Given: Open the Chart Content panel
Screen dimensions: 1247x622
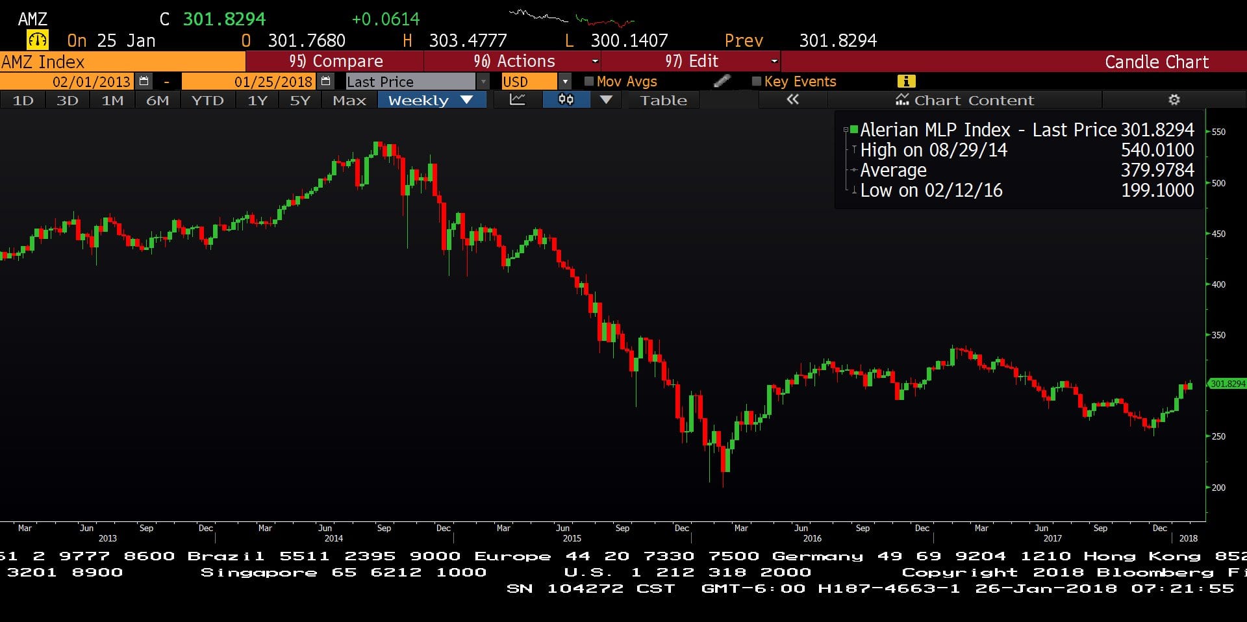Looking at the screenshot, I should coord(964,100).
